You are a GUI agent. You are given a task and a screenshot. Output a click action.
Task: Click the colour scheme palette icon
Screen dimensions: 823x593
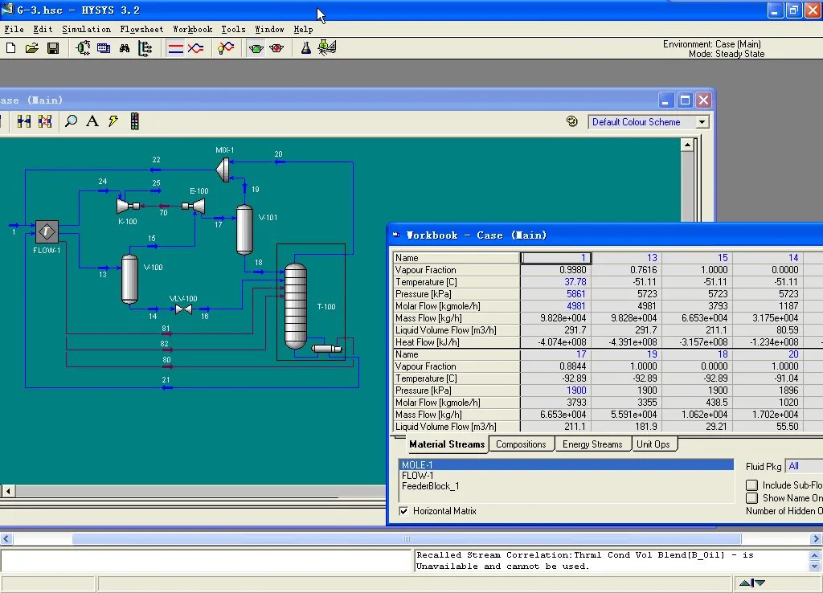coord(572,122)
